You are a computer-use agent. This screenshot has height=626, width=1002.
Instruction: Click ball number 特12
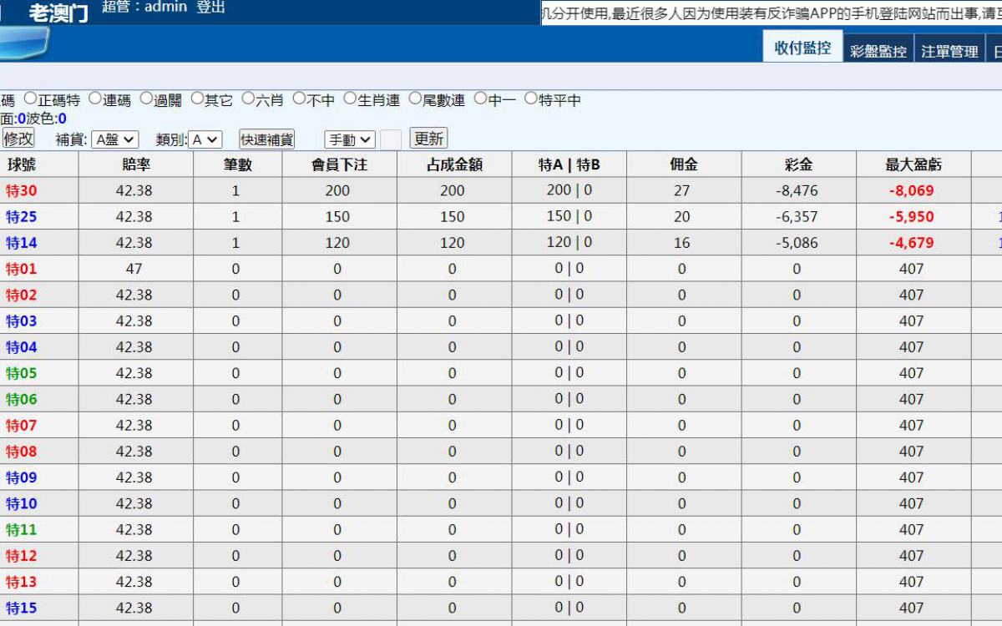(x=22, y=555)
